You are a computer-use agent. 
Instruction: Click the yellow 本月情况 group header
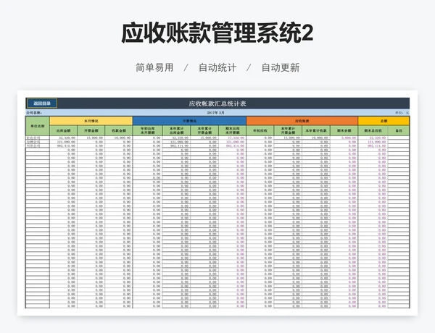coord(91,120)
